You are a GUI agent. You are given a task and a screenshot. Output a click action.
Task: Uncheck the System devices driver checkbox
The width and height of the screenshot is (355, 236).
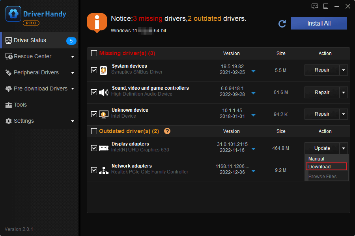94,70
